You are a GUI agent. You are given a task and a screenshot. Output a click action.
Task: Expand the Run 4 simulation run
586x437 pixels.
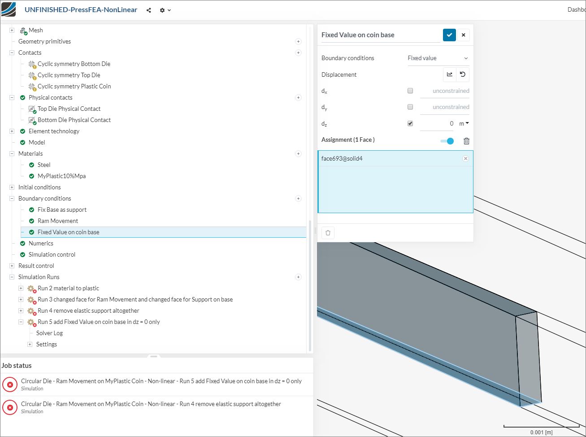21,310
